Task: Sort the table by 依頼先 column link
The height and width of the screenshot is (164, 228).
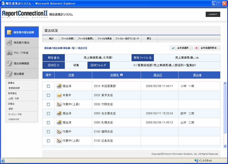Action: point(115,75)
